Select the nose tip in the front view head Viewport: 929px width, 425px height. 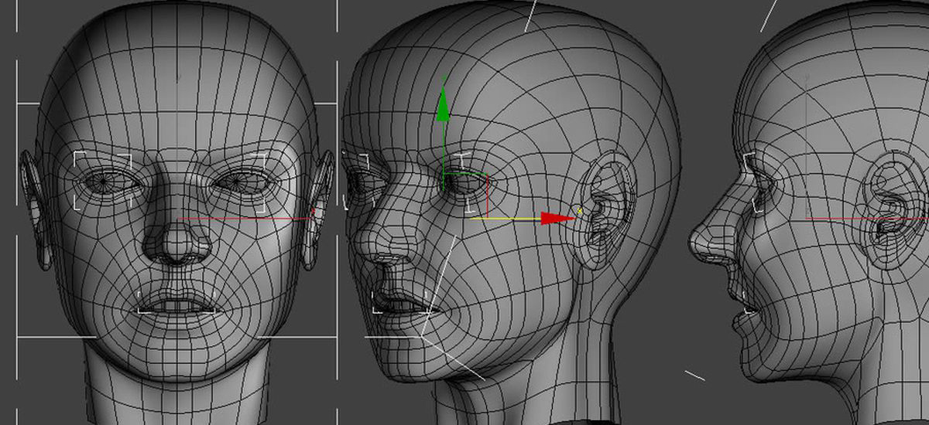point(179,246)
